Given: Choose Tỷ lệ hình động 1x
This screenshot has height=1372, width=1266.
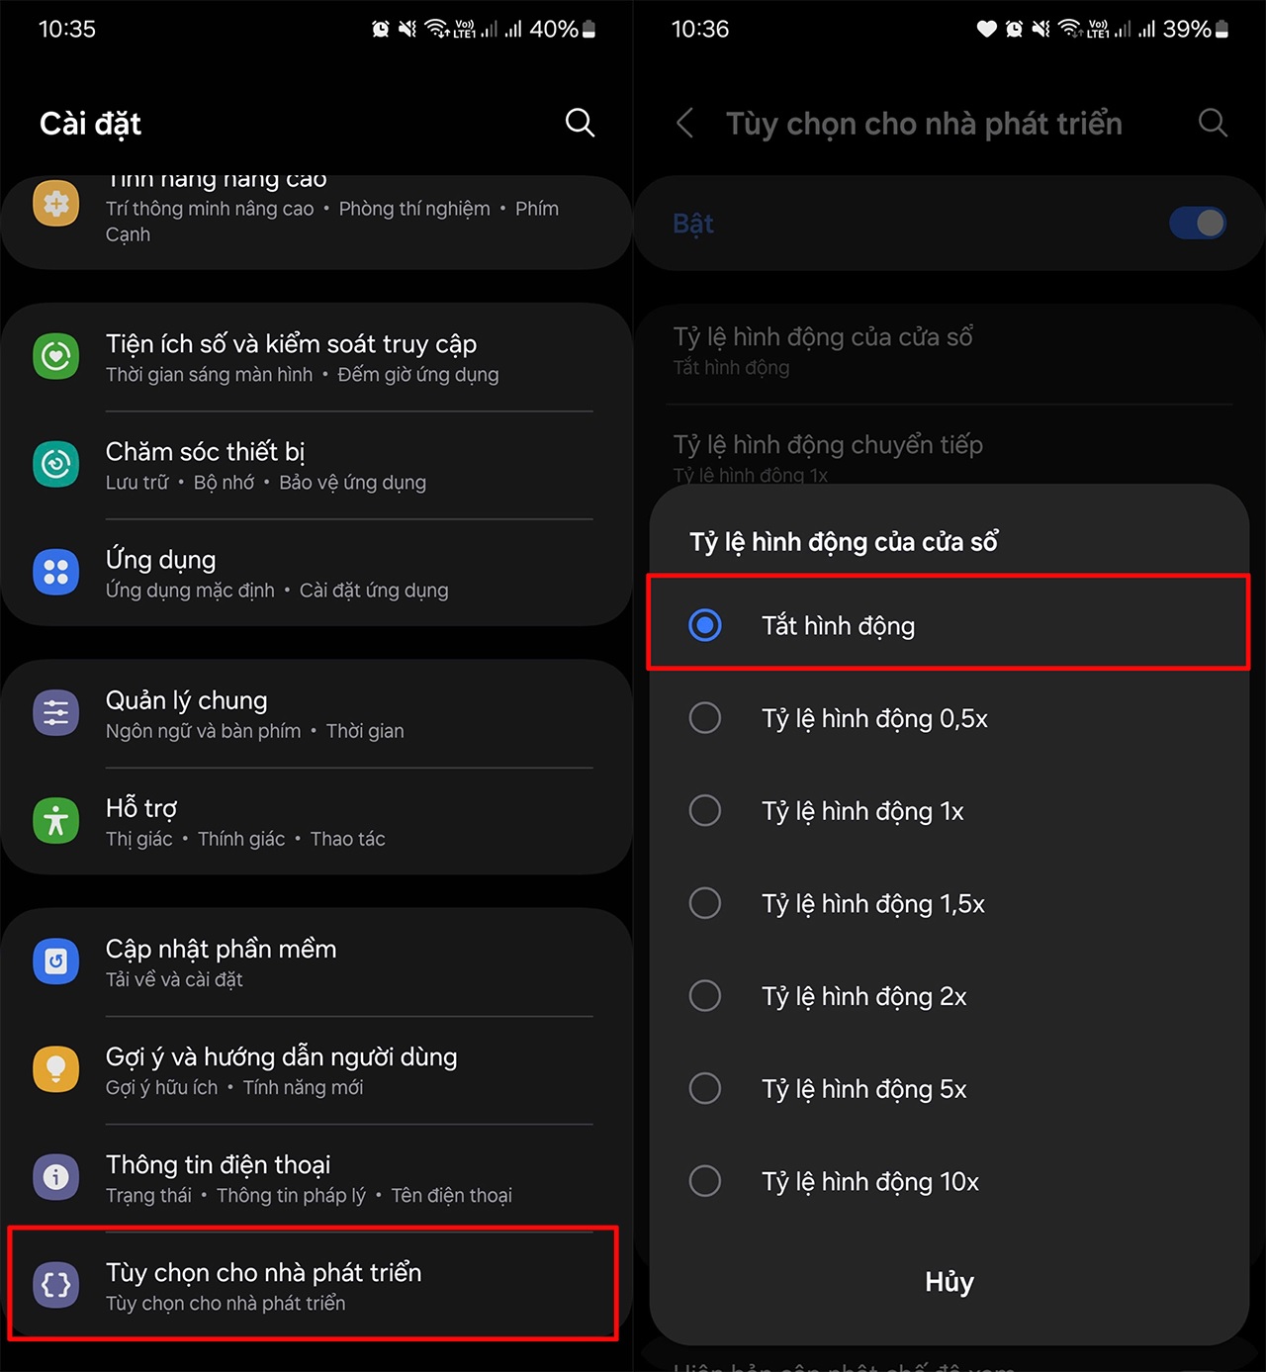Looking at the screenshot, I should click(x=949, y=811).
